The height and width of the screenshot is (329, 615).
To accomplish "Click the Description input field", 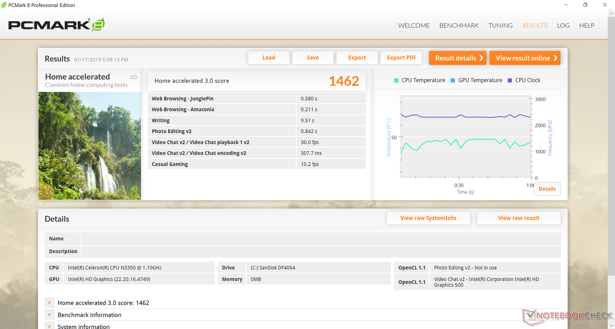I will (321, 252).
